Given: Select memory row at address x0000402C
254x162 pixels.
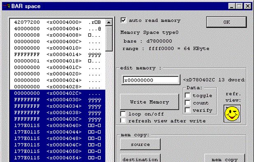Looking at the screenshot, I should [x=58, y=93].
